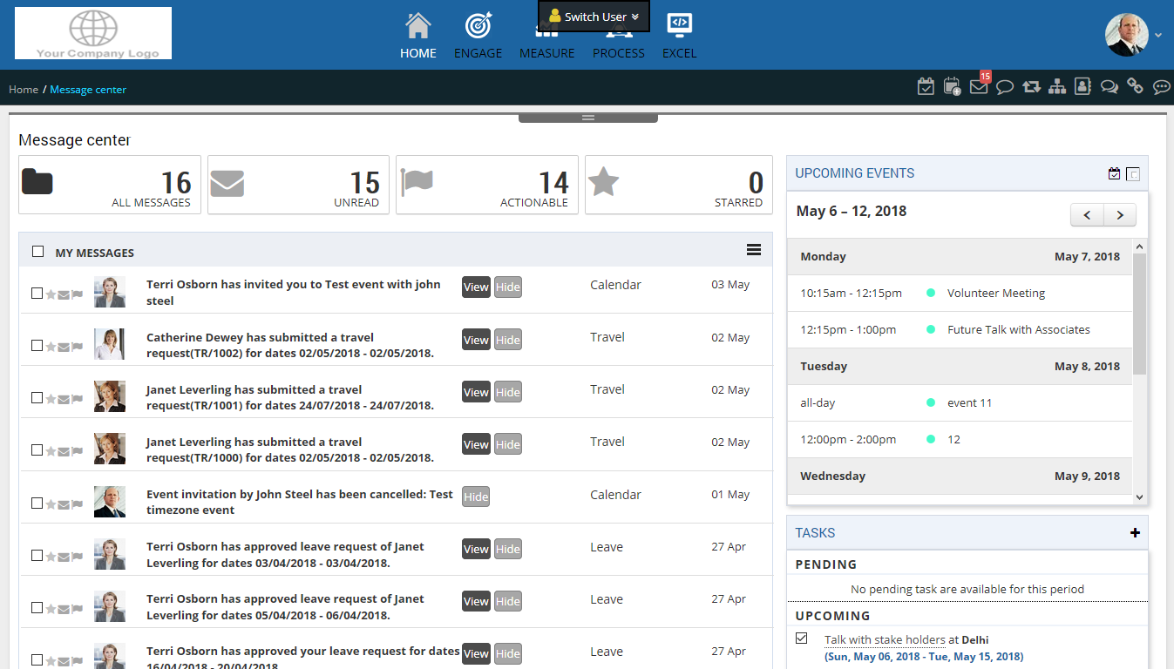The image size is (1174, 669).
Task: Go to the previous week in Upcoming Events
Action: [x=1087, y=214]
